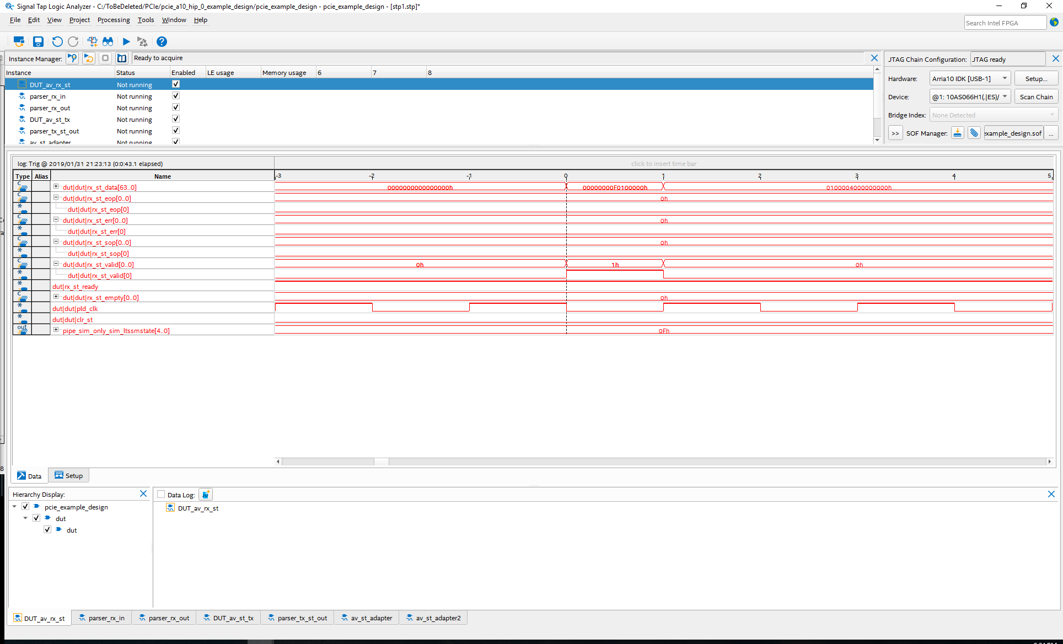Click the Read Data book icon
The height and width of the screenshot is (644, 1063).
click(x=122, y=58)
